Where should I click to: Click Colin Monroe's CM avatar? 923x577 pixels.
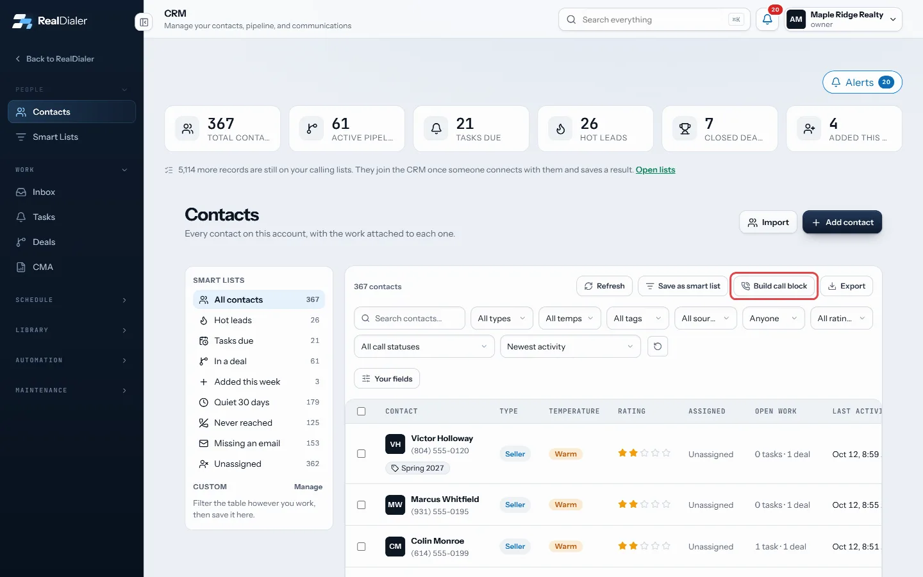tap(395, 546)
